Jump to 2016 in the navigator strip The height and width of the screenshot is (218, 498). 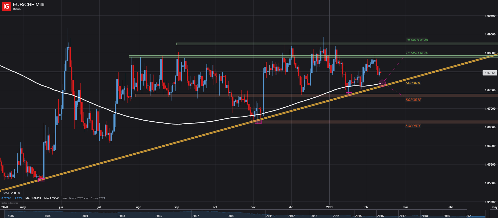coord(380,216)
